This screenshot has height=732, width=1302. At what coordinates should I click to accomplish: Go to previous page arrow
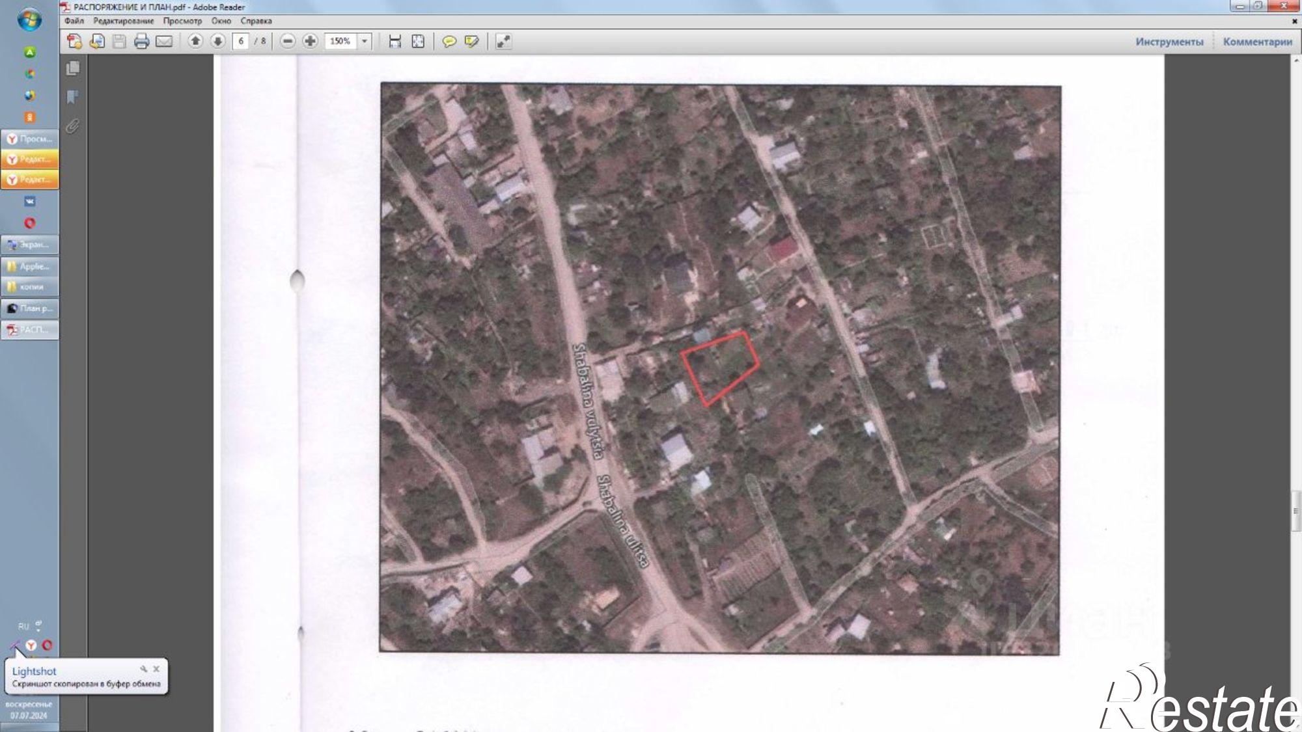click(x=195, y=41)
